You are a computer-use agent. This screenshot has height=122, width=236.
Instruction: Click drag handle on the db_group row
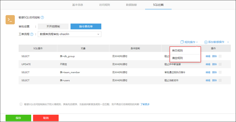click(x=220, y=56)
